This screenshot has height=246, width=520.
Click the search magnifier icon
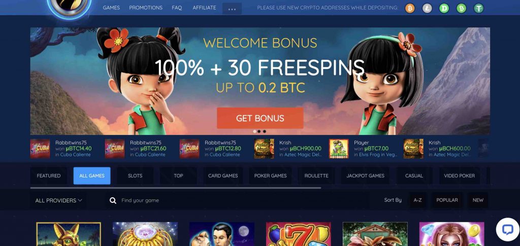click(113, 200)
